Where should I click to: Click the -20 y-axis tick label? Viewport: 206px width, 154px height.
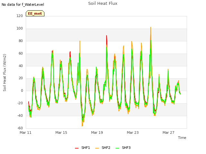[x=20, y=103]
